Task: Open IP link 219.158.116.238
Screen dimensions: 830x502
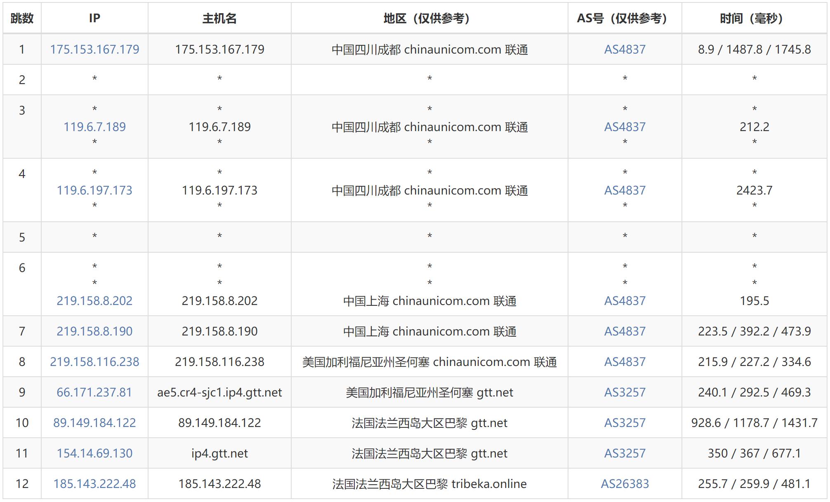Action: 94,362
